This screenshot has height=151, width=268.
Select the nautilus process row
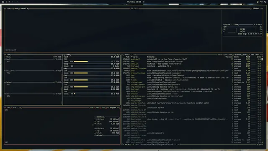(x=192, y=64)
